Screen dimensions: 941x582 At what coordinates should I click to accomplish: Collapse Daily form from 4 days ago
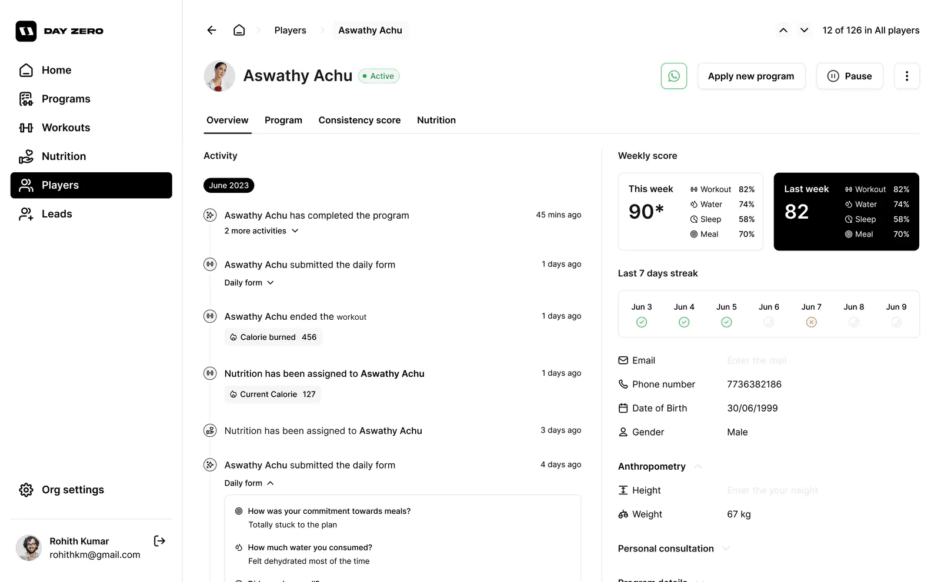(x=249, y=483)
